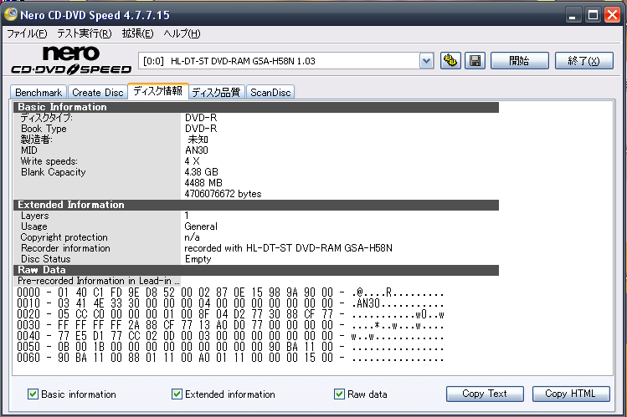Uncheck the Raw data checkbox
Screen dimensions: 627x417
click(339, 394)
